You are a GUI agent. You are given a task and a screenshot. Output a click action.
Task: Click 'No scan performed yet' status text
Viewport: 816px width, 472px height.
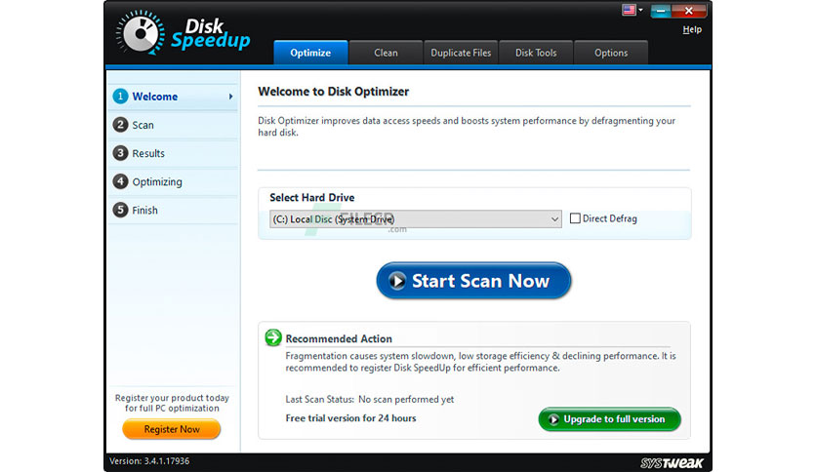pyautogui.click(x=406, y=399)
